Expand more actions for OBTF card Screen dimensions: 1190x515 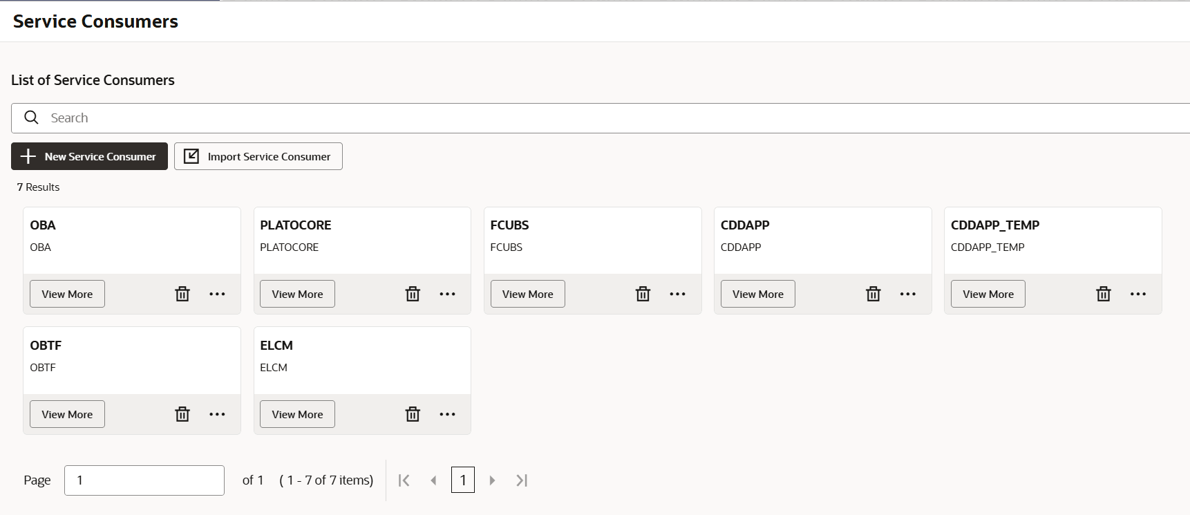(217, 414)
